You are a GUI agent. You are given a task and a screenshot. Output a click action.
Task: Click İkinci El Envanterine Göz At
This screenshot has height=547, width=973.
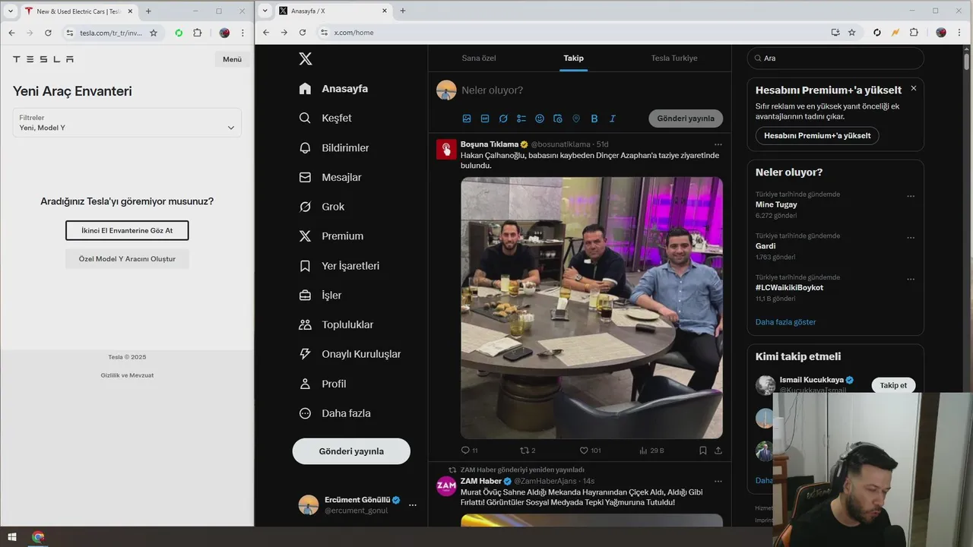pyautogui.click(x=127, y=230)
